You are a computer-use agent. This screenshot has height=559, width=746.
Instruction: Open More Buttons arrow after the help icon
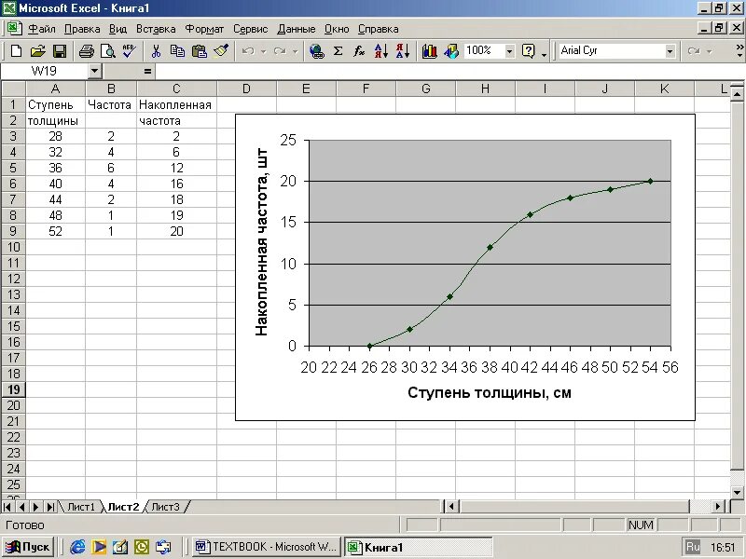click(x=544, y=54)
